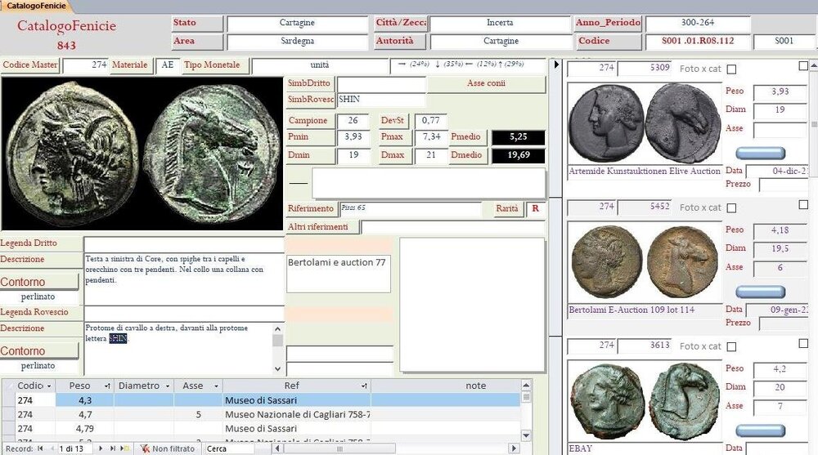Create a new blank record

124,448
